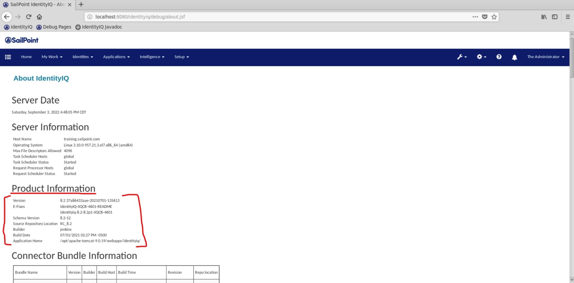Click the SailPoint logo
This screenshot has height=283, width=574.
pos(22,40)
